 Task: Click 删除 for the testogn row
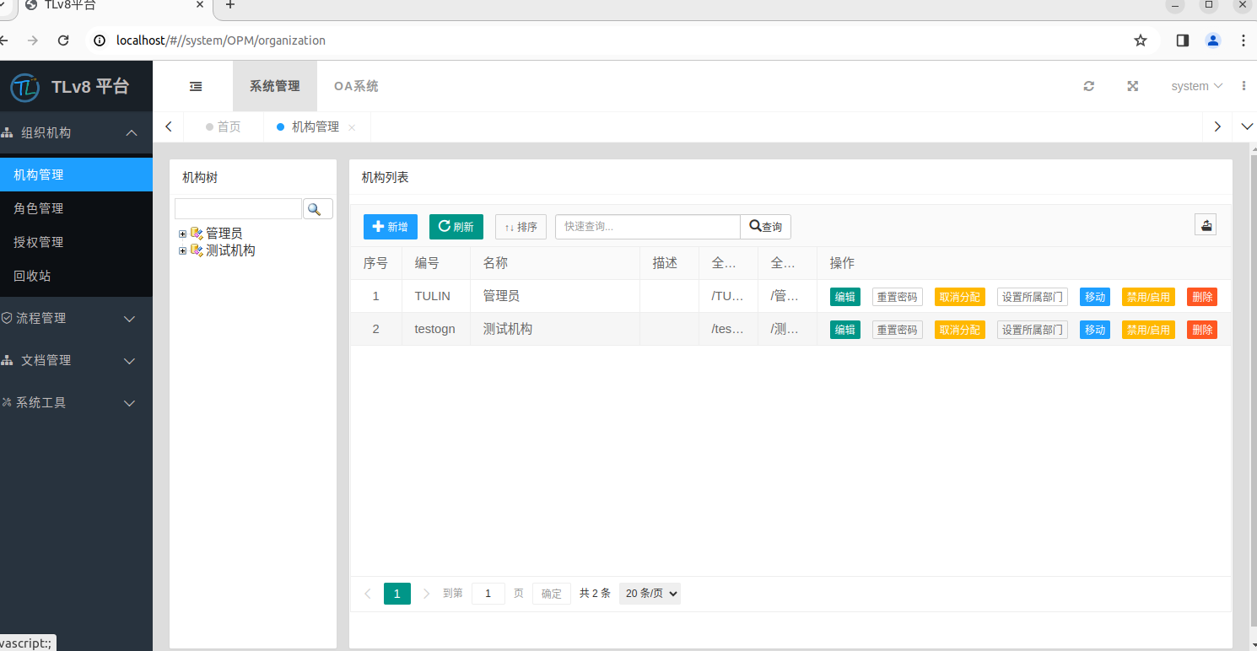1202,329
